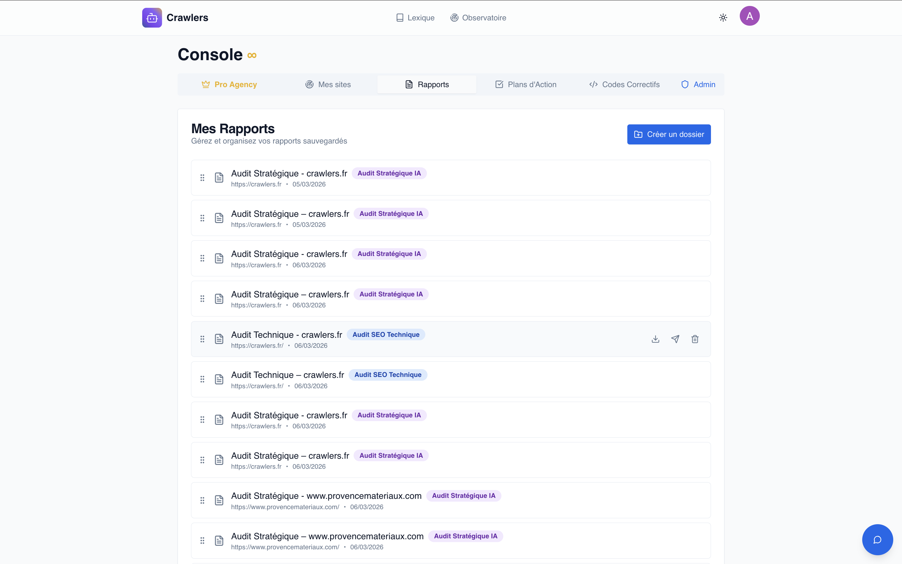The height and width of the screenshot is (564, 902).
Task: Open the Lexique menu item
Action: 415,18
